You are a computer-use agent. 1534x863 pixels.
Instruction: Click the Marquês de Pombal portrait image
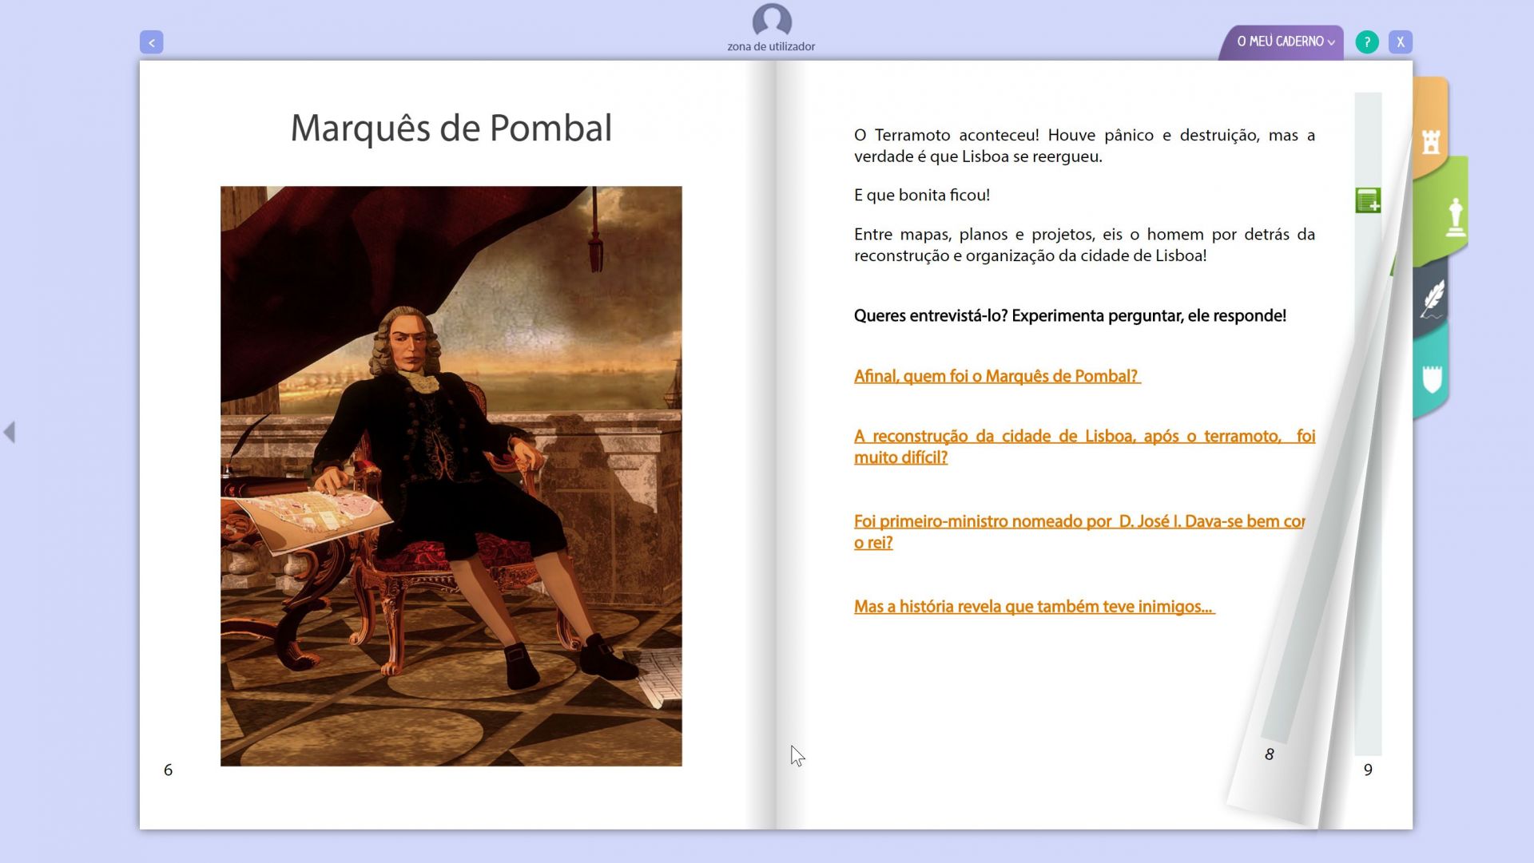click(x=451, y=476)
